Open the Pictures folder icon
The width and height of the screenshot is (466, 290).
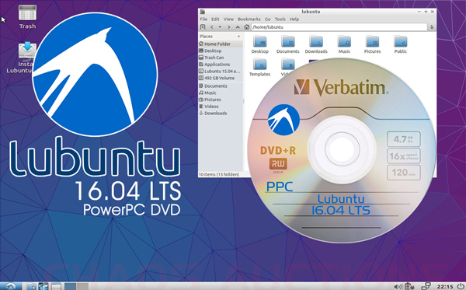click(372, 44)
